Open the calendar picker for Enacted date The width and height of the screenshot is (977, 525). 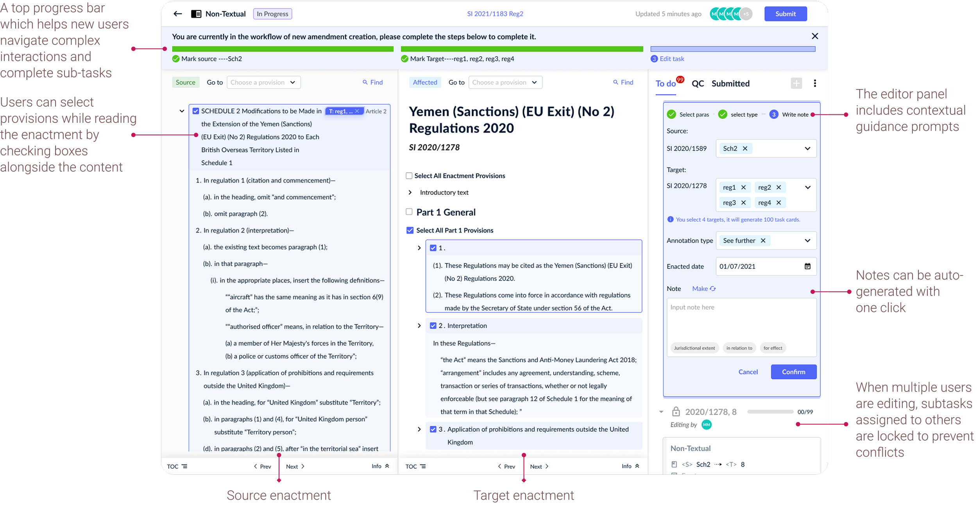(807, 266)
